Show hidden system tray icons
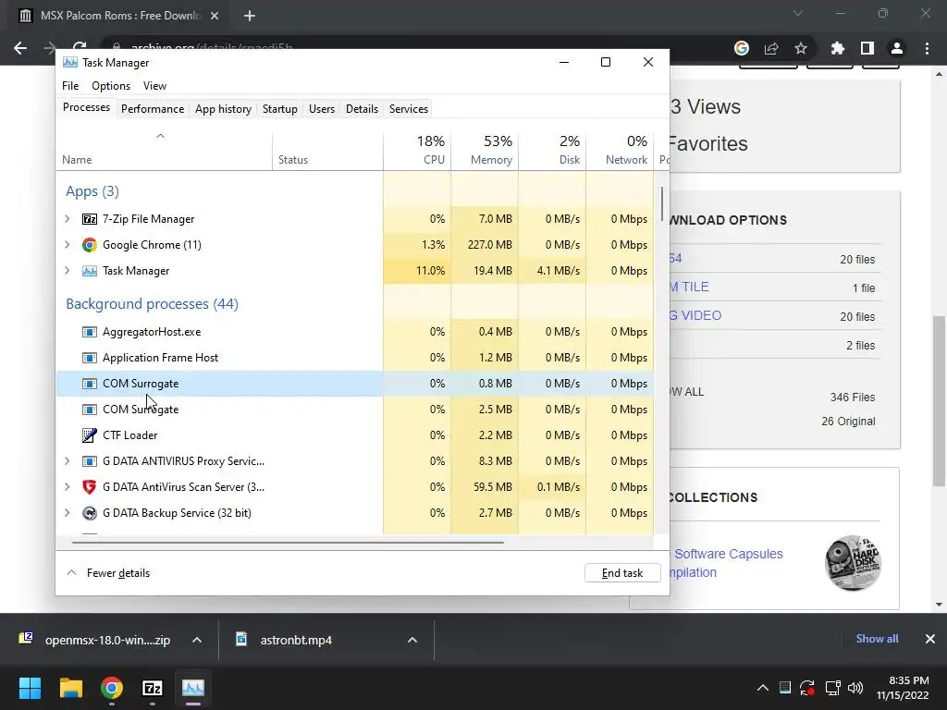Viewport: 947px width, 710px height. click(x=763, y=688)
